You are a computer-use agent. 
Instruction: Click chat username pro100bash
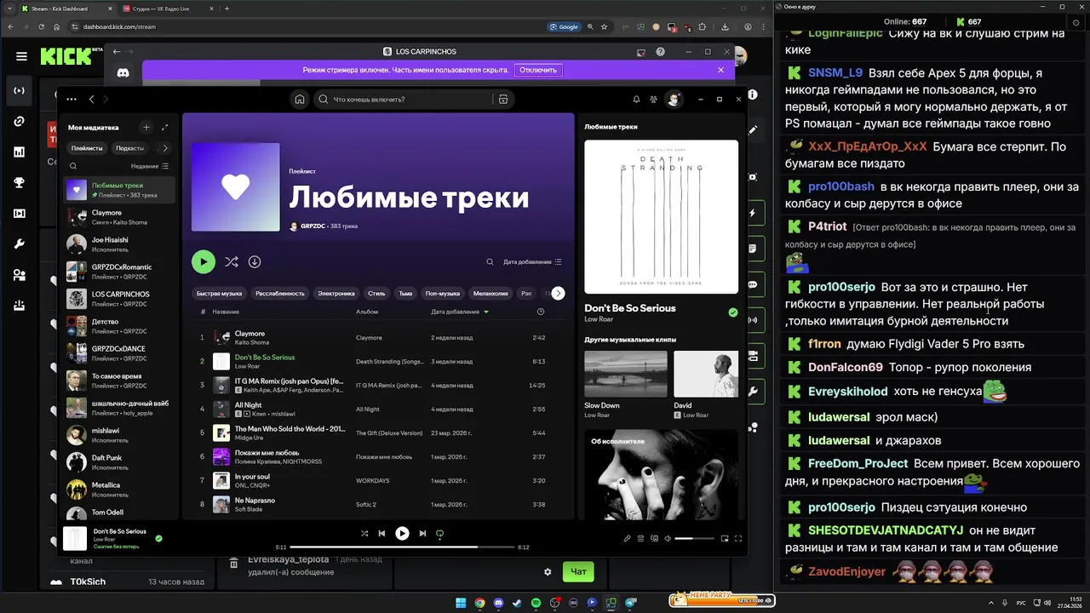[x=841, y=186]
